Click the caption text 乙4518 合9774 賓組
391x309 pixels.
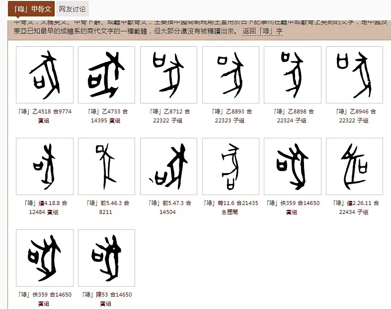45,116
